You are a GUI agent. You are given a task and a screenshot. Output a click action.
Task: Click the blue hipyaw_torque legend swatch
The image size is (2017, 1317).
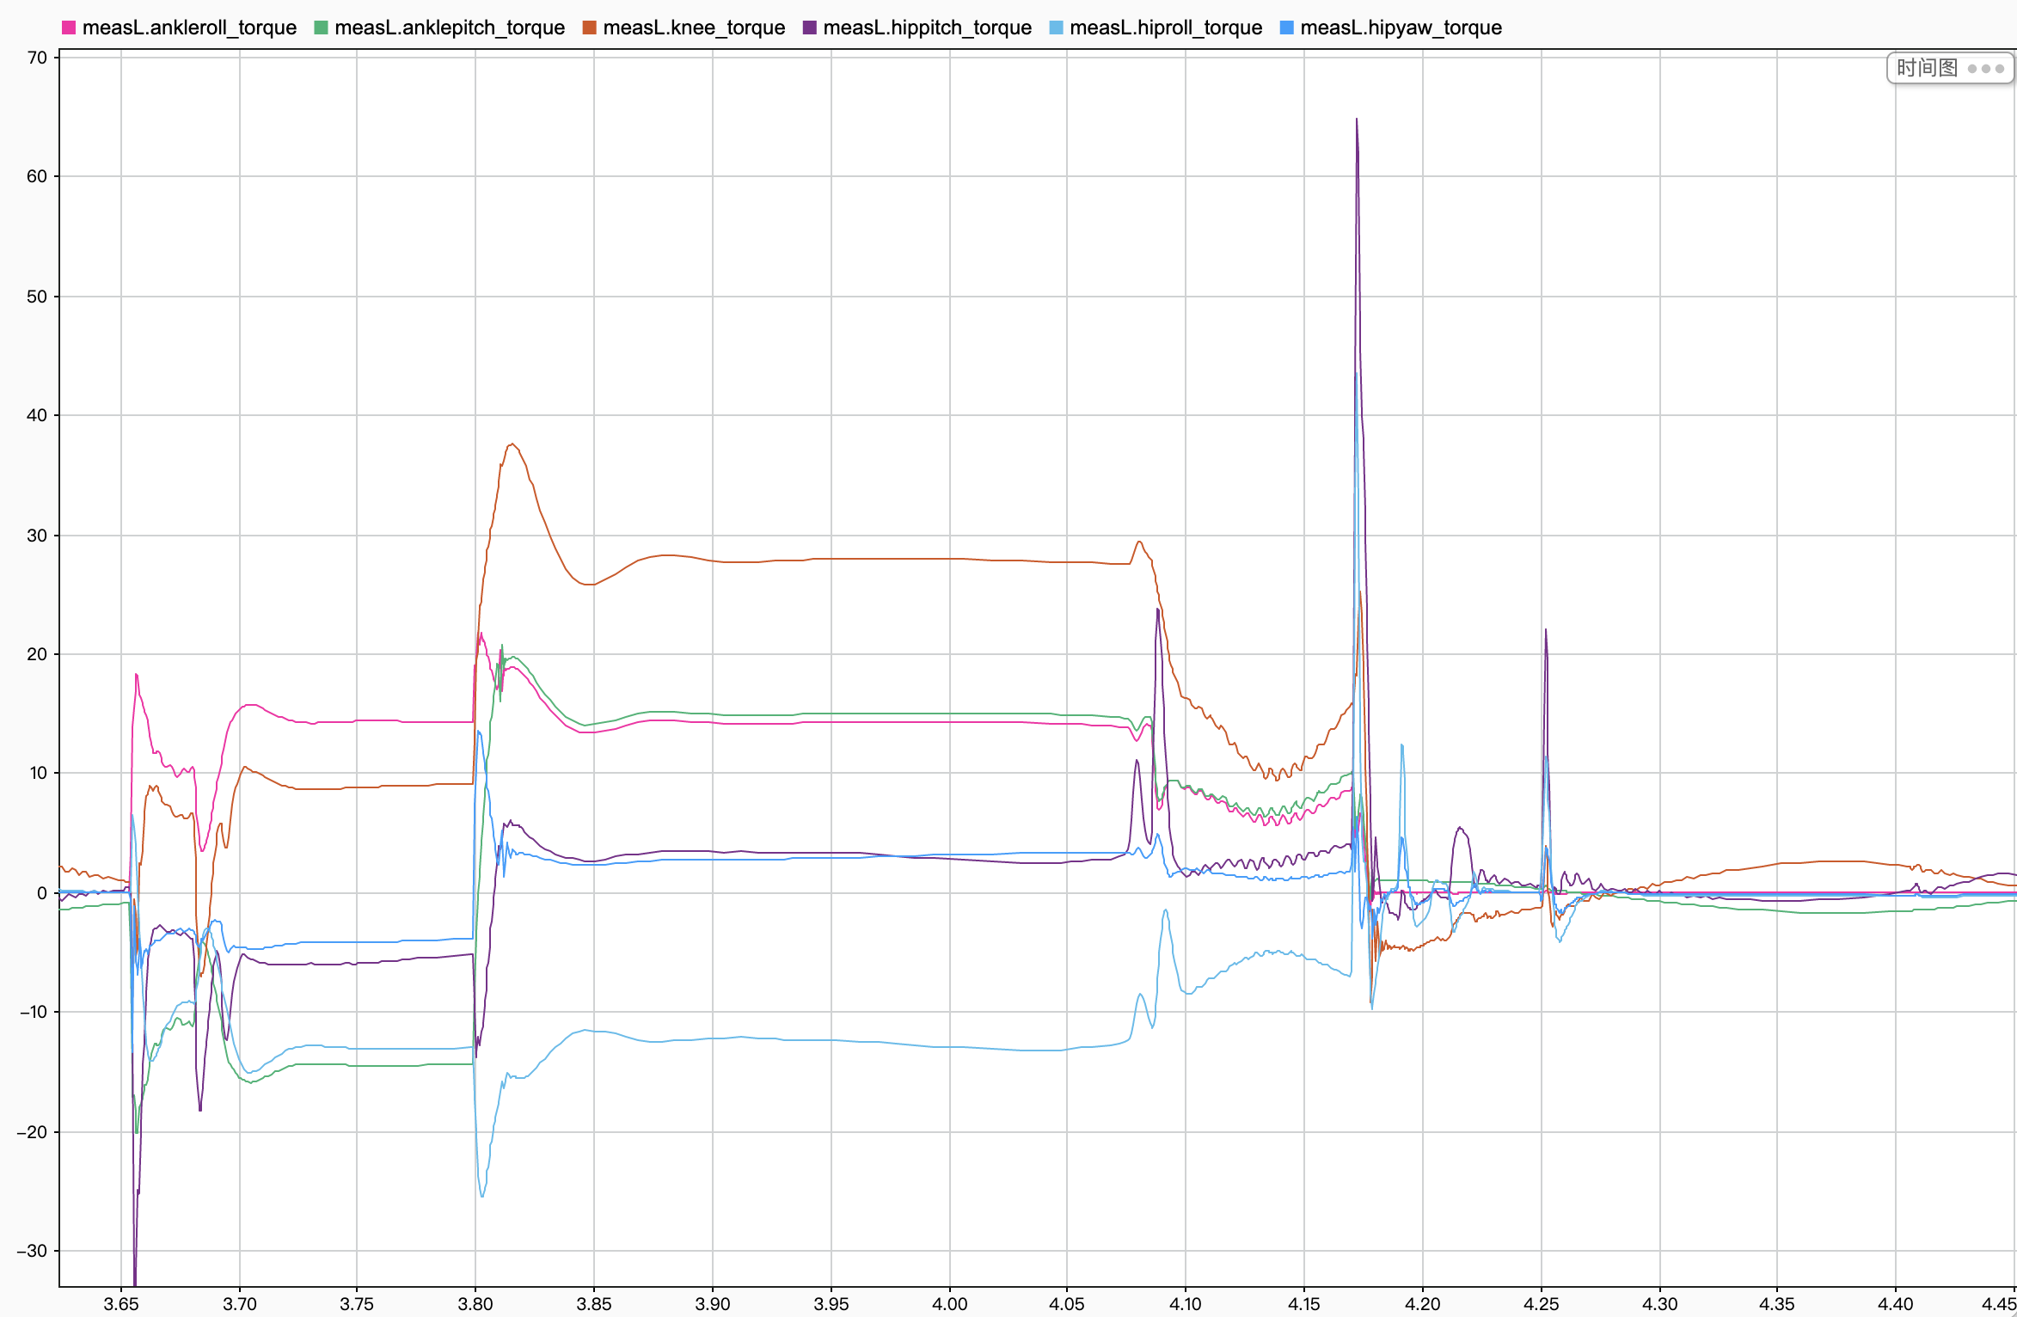(x=1286, y=28)
